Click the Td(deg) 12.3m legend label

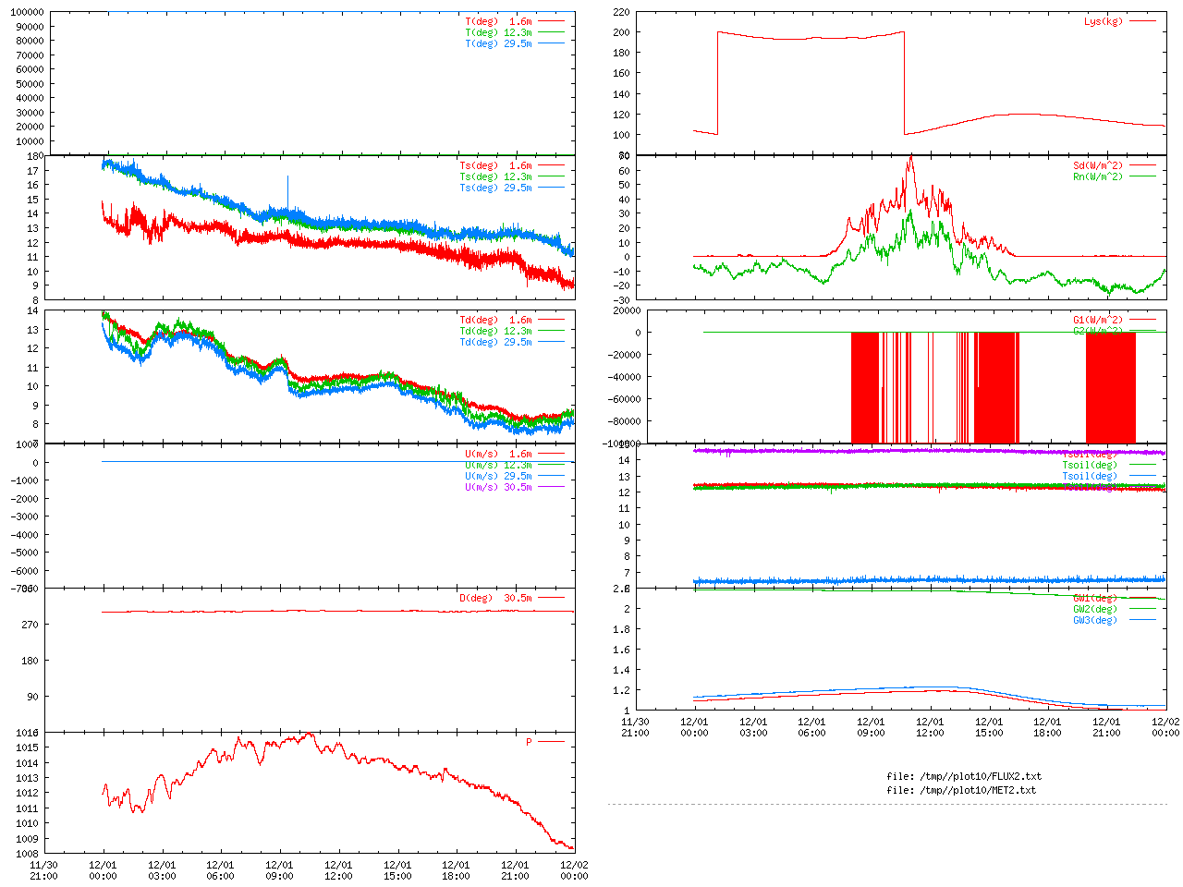[x=495, y=332]
